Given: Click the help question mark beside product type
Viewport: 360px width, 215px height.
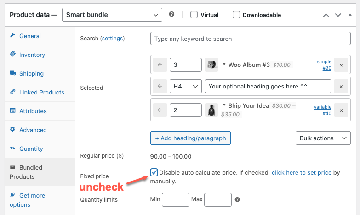Looking at the screenshot, I should (171, 14).
